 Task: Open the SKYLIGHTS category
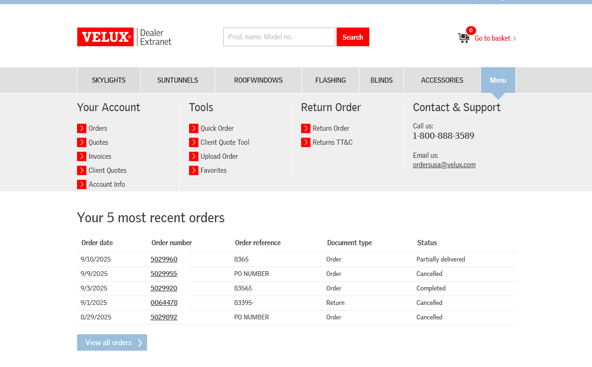pyautogui.click(x=109, y=80)
